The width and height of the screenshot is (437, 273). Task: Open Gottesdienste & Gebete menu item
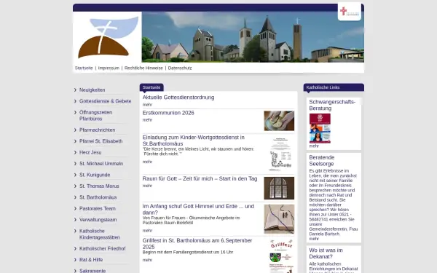(106, 101)
